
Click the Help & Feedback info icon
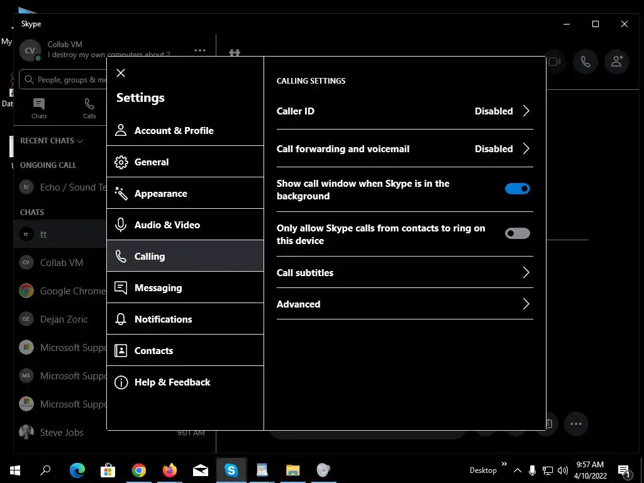(x=121, y=382)
